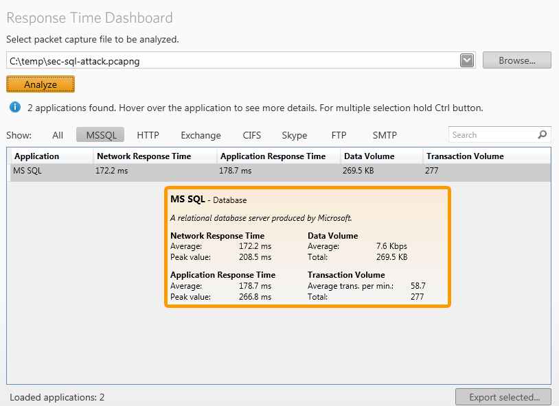The image size is (559, 406).
Task: Select the Exchange filter tab
Action: pos(201,135)
